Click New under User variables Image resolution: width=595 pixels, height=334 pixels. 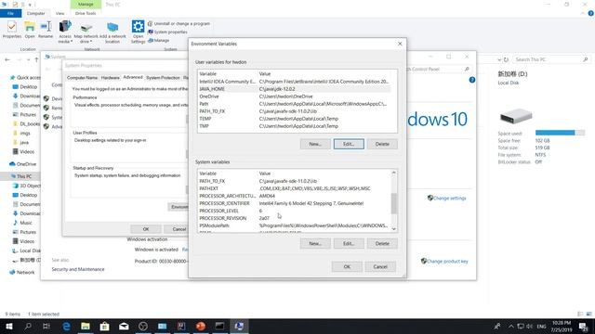pos(315,144)
